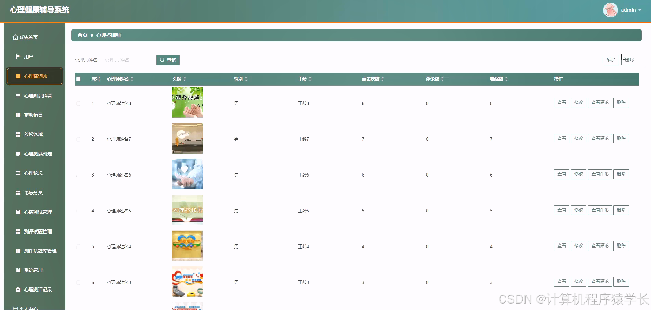Click the icon beside 系统管理

point(18,270)
